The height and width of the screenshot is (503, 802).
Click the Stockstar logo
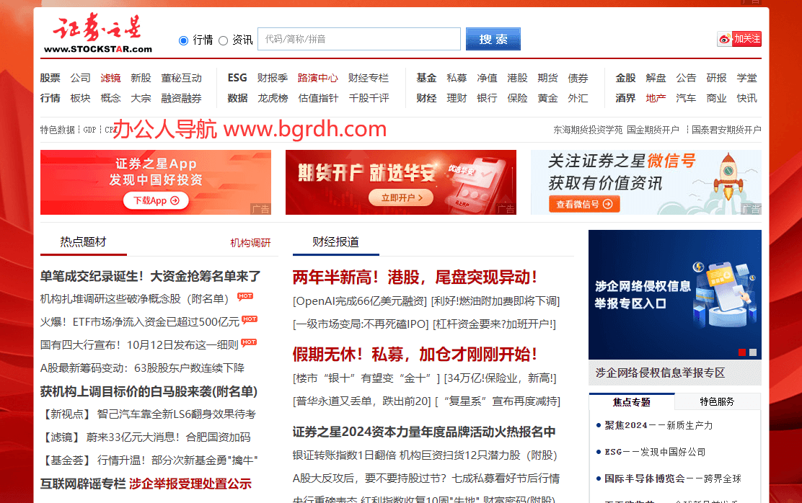pos(97,35)
